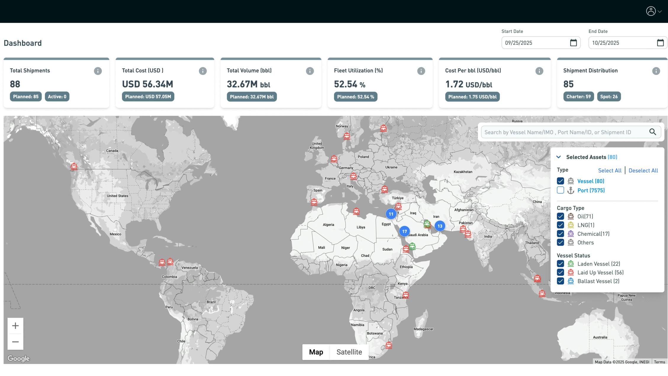Viewport: 668px width, 376px height.
Task: Switch to Satellite map view
Action: (349, 352)
